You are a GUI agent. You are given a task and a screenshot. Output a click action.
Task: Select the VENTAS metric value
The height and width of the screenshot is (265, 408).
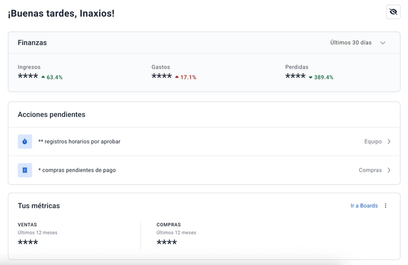28,243
